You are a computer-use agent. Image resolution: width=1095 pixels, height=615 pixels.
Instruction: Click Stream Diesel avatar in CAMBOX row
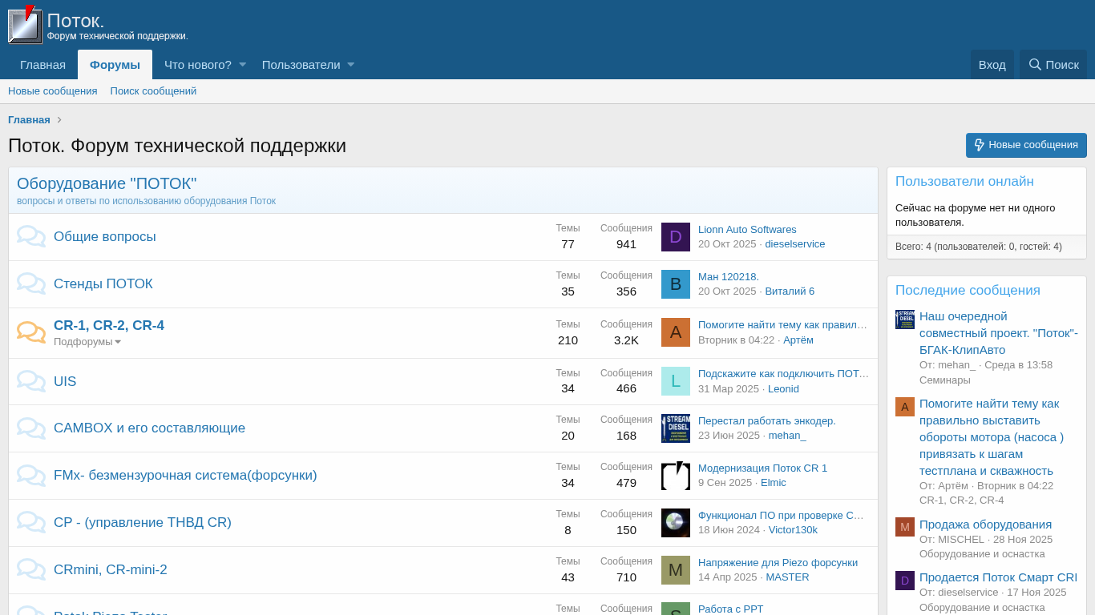point(676,428)
